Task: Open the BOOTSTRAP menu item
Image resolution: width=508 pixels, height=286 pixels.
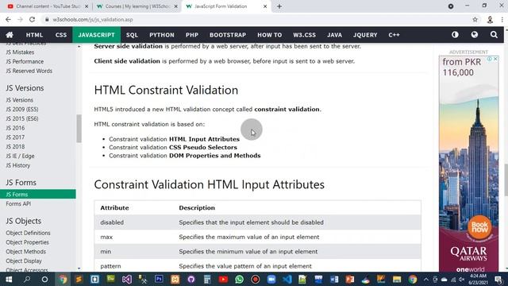Action: click(228, 35)
